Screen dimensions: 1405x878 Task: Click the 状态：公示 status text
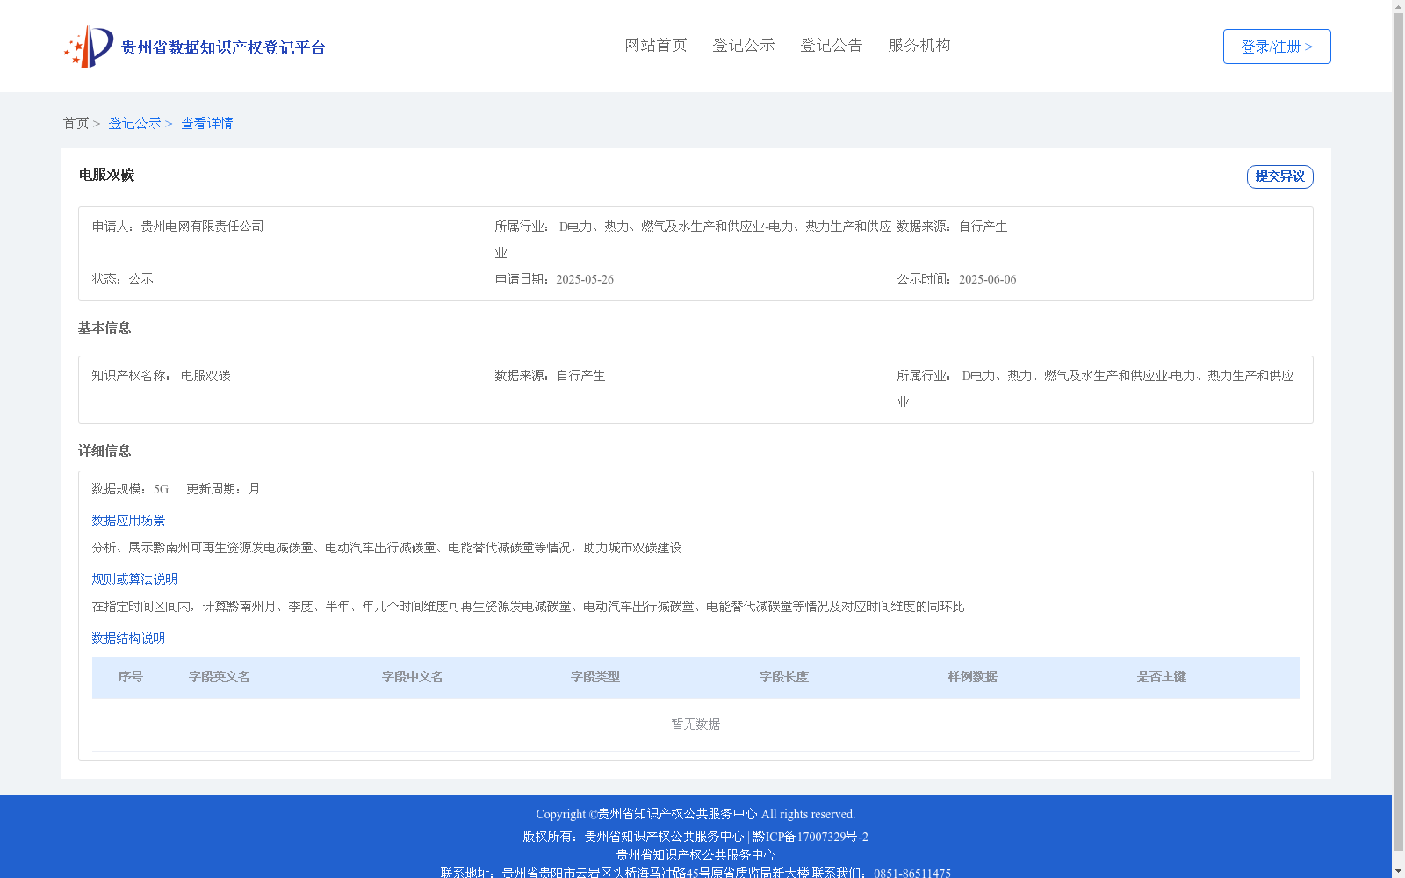click(123, 279)
